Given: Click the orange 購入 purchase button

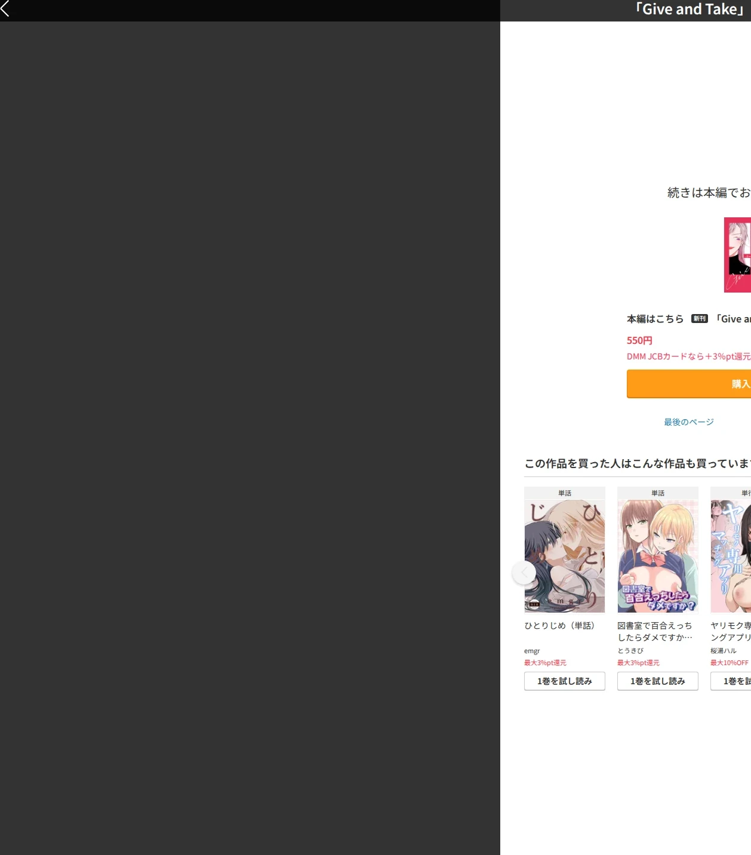Looking at the screenshot, I should click(x=689, y=384).
